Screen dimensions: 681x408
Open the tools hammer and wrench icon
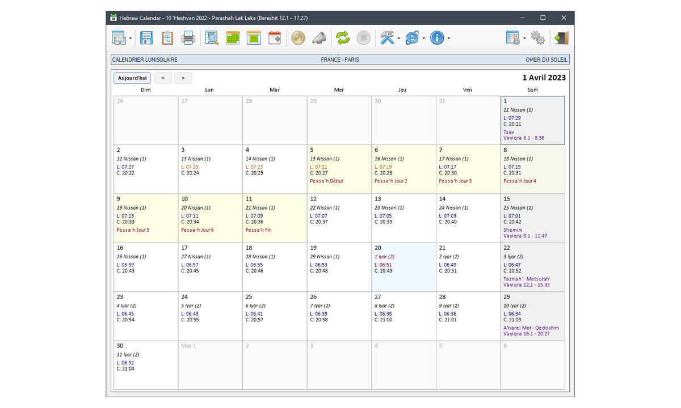coord(387,38)
